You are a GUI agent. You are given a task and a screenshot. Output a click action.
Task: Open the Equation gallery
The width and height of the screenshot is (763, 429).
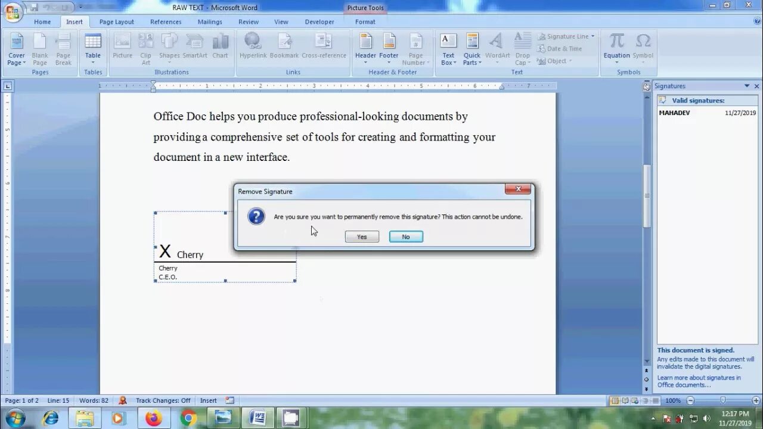616,49
